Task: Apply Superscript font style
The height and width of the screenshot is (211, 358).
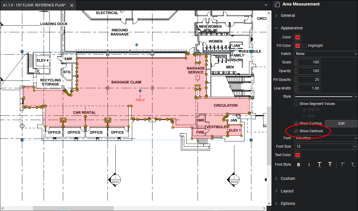Action: pyautogui.click(x=343, y=165)
